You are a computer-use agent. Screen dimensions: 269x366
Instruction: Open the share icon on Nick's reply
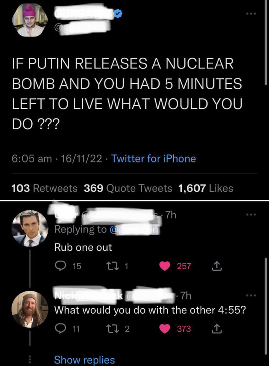coord(216,329)
